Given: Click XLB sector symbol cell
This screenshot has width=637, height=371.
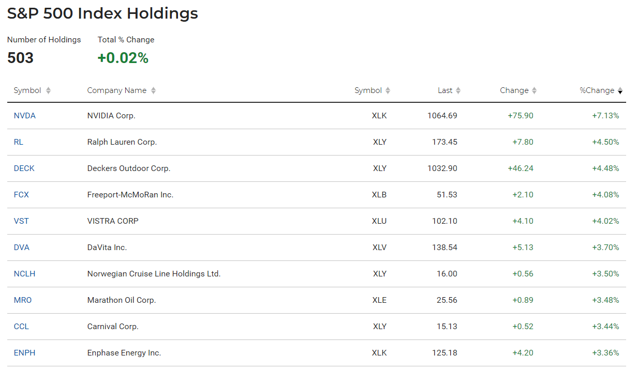Looking at the screenshot, I should pos(379,195).
